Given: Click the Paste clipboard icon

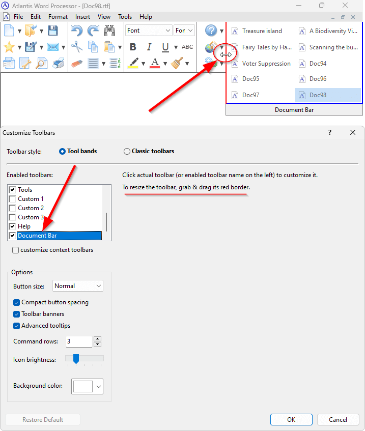Looking at the screenshot, I should tap(109, 47).
